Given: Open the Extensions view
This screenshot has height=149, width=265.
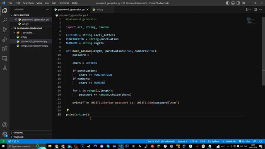Looking at the screenshot, I should (x=5, y=49).
